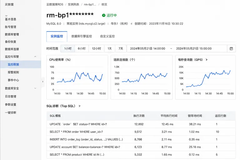Screen dimensions: 240x160
Task: Click the execution count 12,892
Action: (139, 124)
